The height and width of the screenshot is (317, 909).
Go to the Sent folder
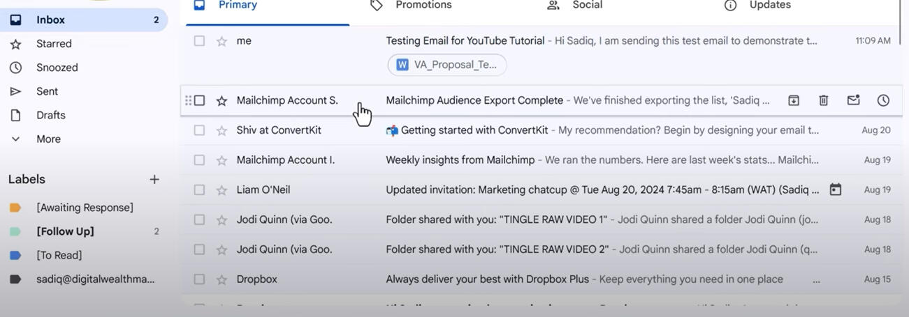coord(47,91)
